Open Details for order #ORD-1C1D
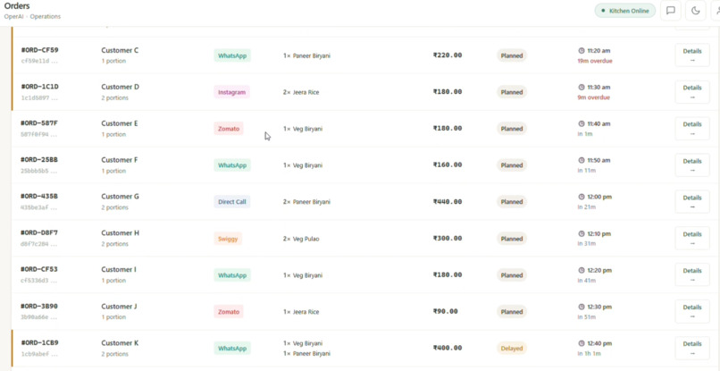 tap(692, 92)
